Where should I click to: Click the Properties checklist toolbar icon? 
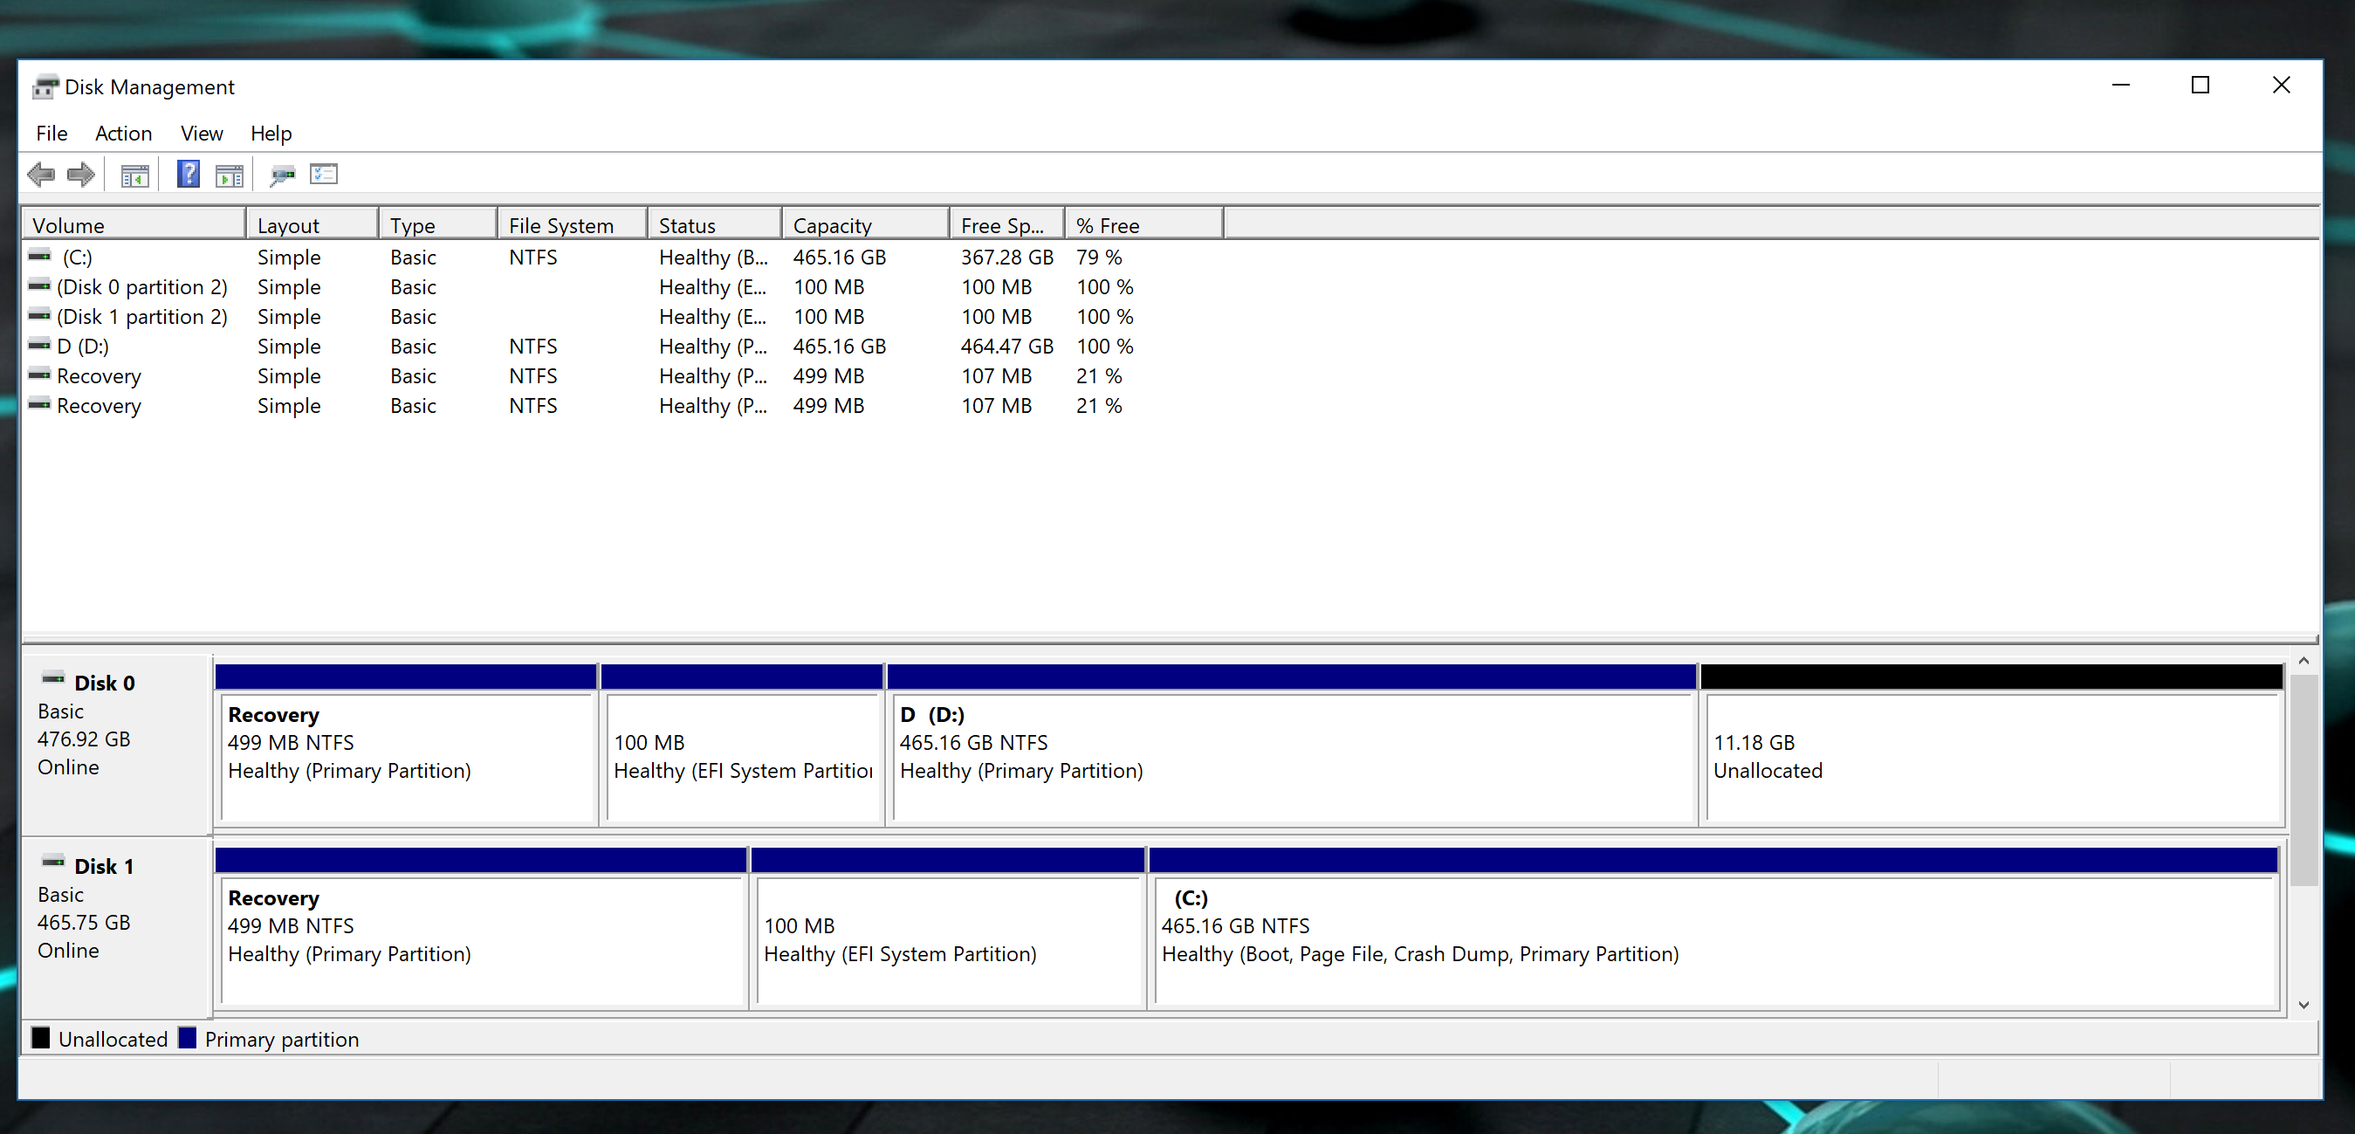click(x=324, y=174)
